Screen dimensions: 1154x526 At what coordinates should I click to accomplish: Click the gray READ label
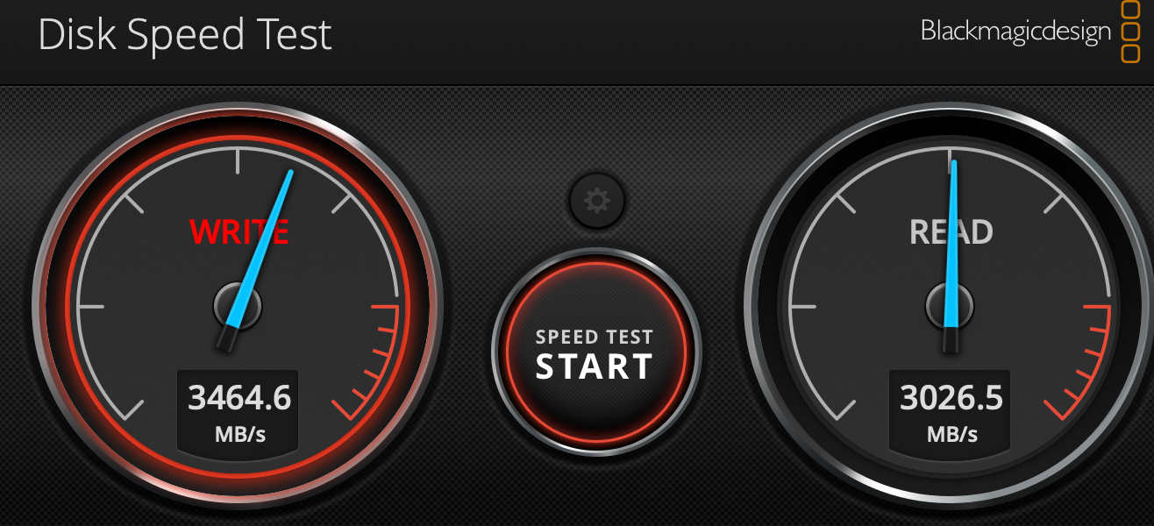point(951,232)
